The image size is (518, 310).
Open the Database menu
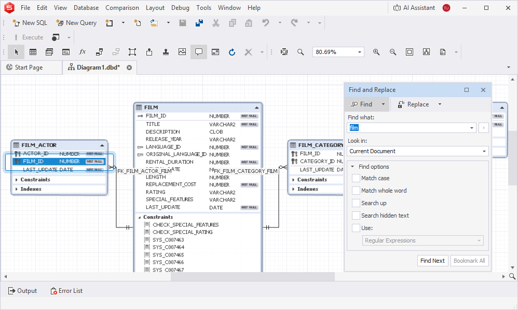(86, 7)
